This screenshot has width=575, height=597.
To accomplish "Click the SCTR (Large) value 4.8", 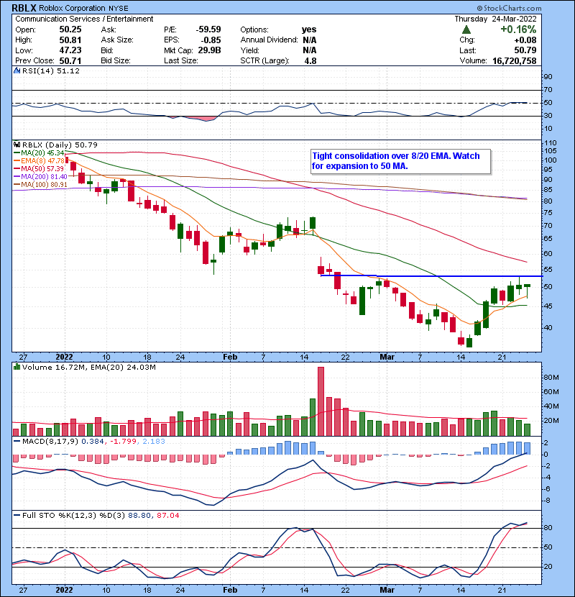I will coord(310,61).
